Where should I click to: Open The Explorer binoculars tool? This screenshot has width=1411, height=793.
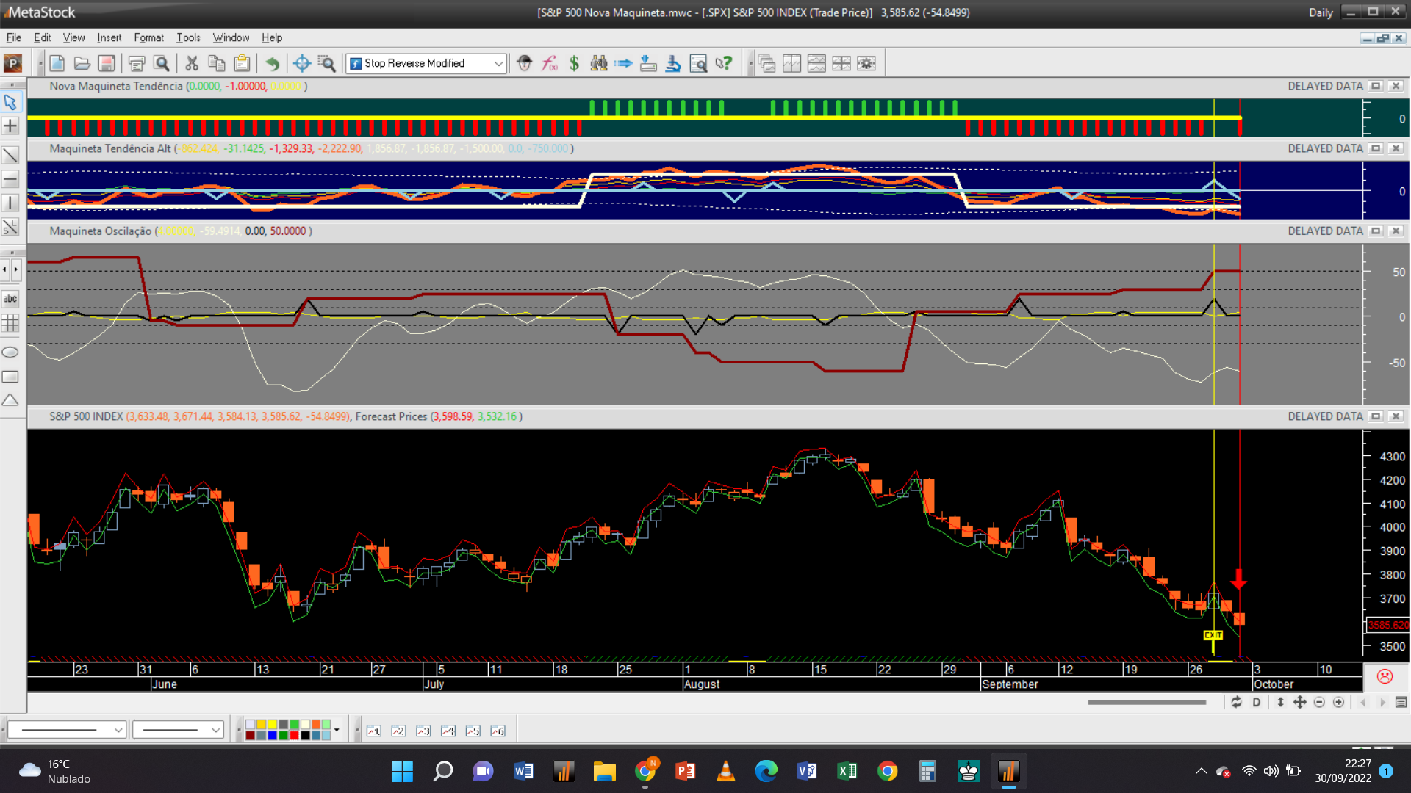(x=599, y=64)
